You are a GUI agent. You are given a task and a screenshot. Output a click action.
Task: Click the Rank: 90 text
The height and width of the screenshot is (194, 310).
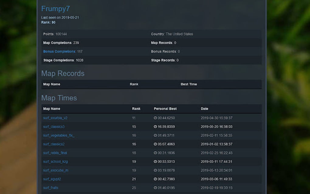(x=48, y=22)
